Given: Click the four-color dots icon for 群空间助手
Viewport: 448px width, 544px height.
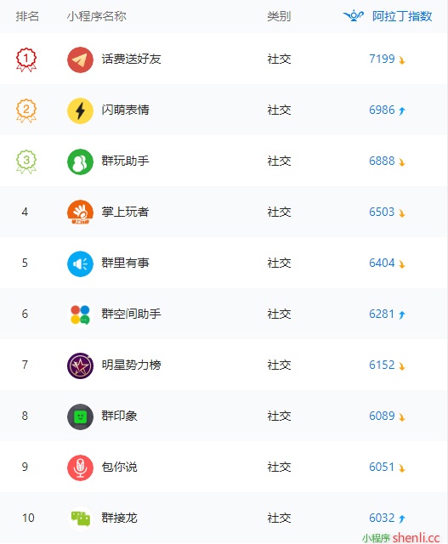Looking at the screenshot, I should click(80, 314).
